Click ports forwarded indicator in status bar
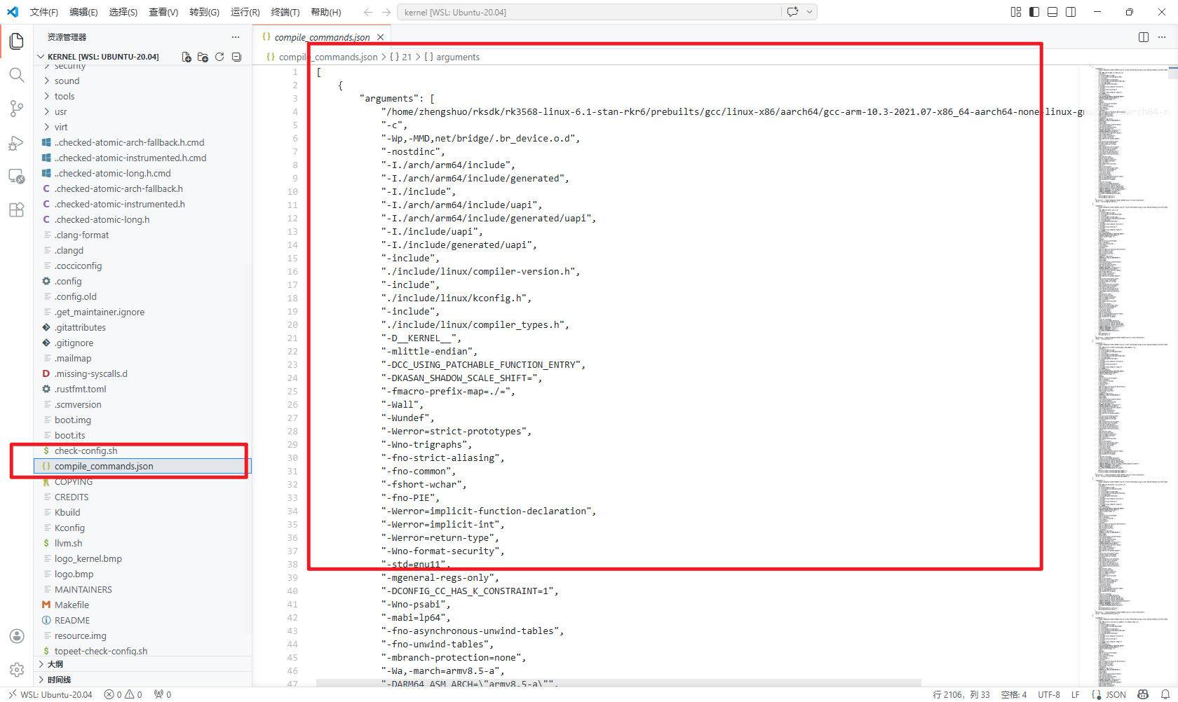The height and width of the screenshot is (702, 1178). pos(163,694)
